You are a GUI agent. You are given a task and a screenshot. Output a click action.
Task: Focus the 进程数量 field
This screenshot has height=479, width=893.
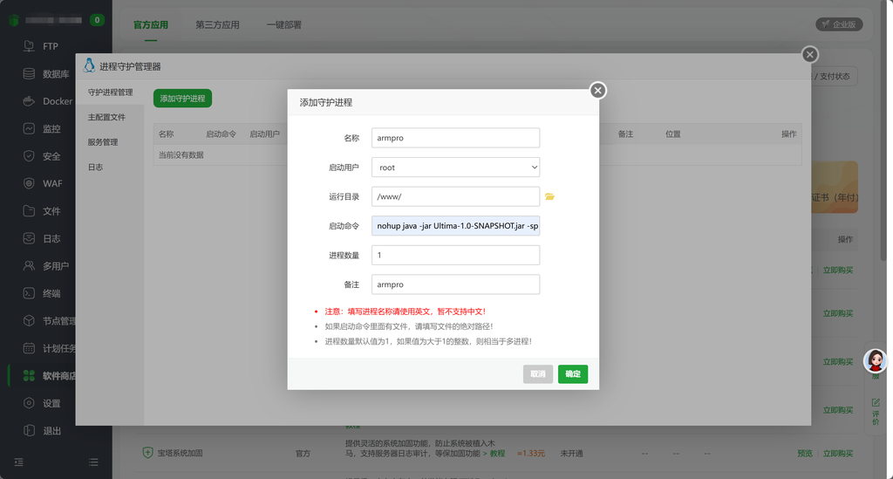pos(455,255)
